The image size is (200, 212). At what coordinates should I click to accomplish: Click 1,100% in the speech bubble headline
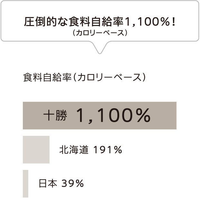tap(146, 22)
